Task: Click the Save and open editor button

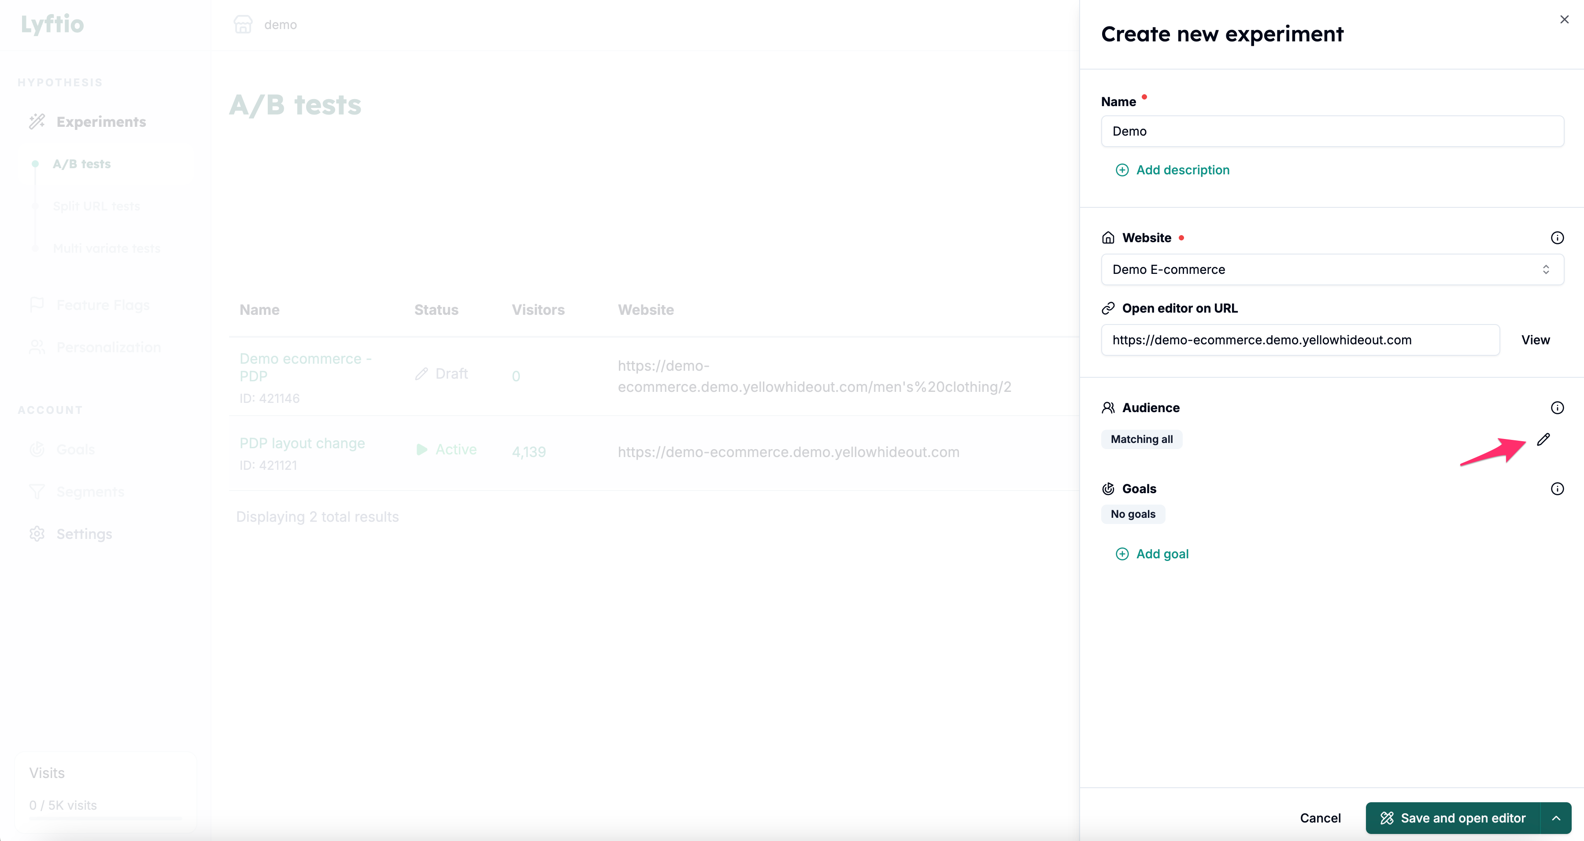Action: click(1452, 818)
